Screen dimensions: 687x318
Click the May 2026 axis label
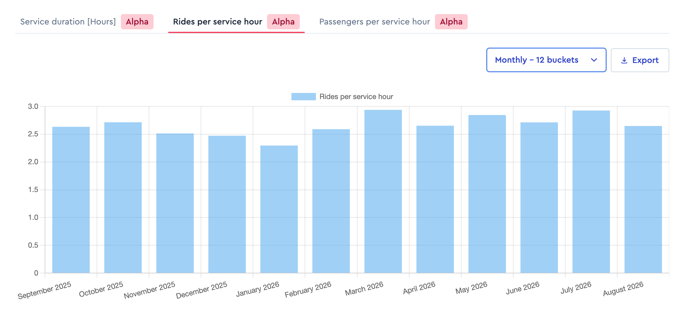pyautogui.click(x=471, y=288)
